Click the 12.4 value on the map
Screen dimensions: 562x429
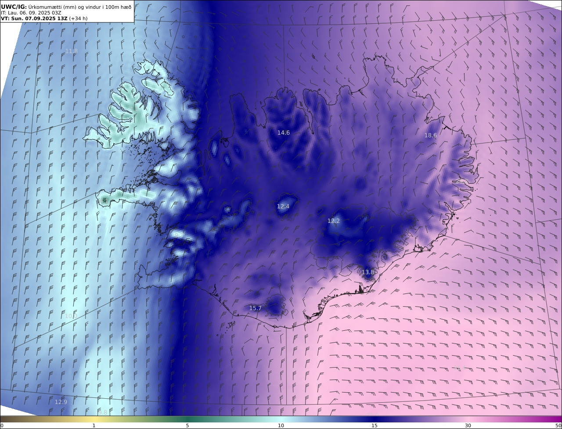click(283, 206)
